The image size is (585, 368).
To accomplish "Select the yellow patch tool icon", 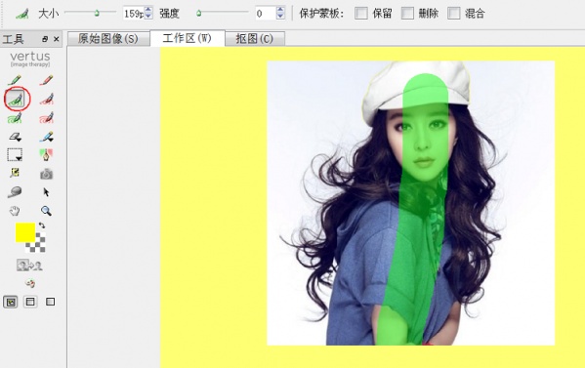I will (15, 173).
